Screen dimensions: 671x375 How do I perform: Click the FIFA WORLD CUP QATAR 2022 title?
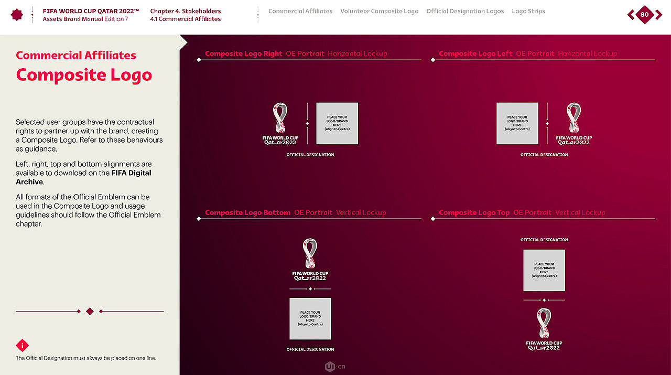tap(91, 11)
